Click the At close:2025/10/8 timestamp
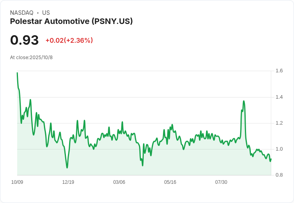Screen dimensions: 294x203 pos(31,58)
